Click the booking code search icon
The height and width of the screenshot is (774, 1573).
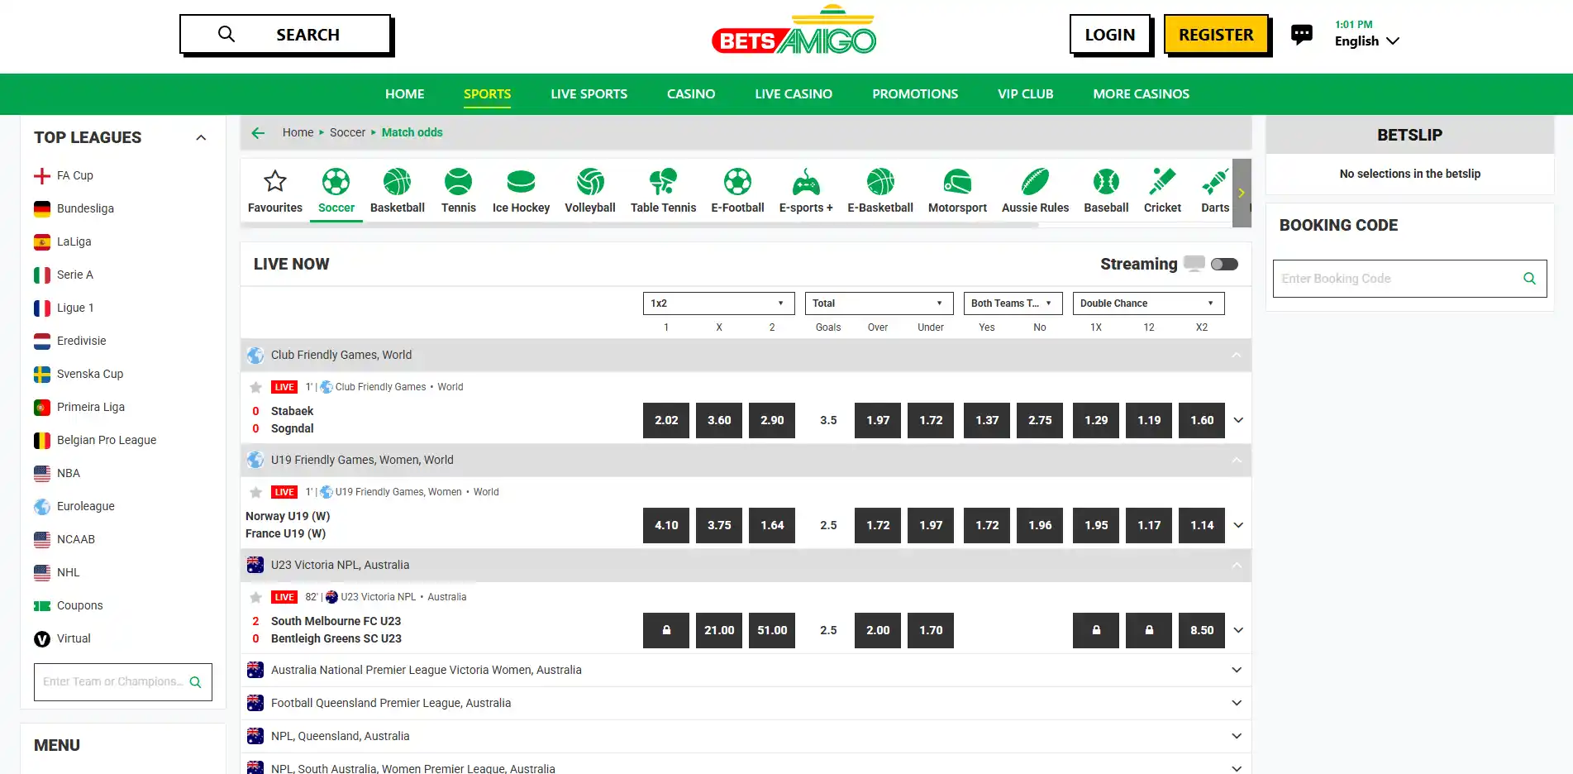click(1529, 279)
